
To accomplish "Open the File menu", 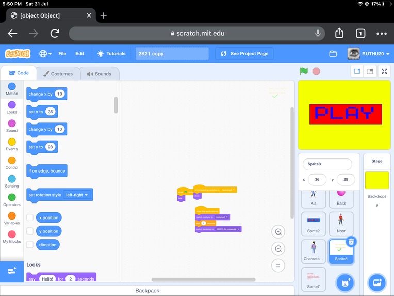I will (x=62, y=54).
